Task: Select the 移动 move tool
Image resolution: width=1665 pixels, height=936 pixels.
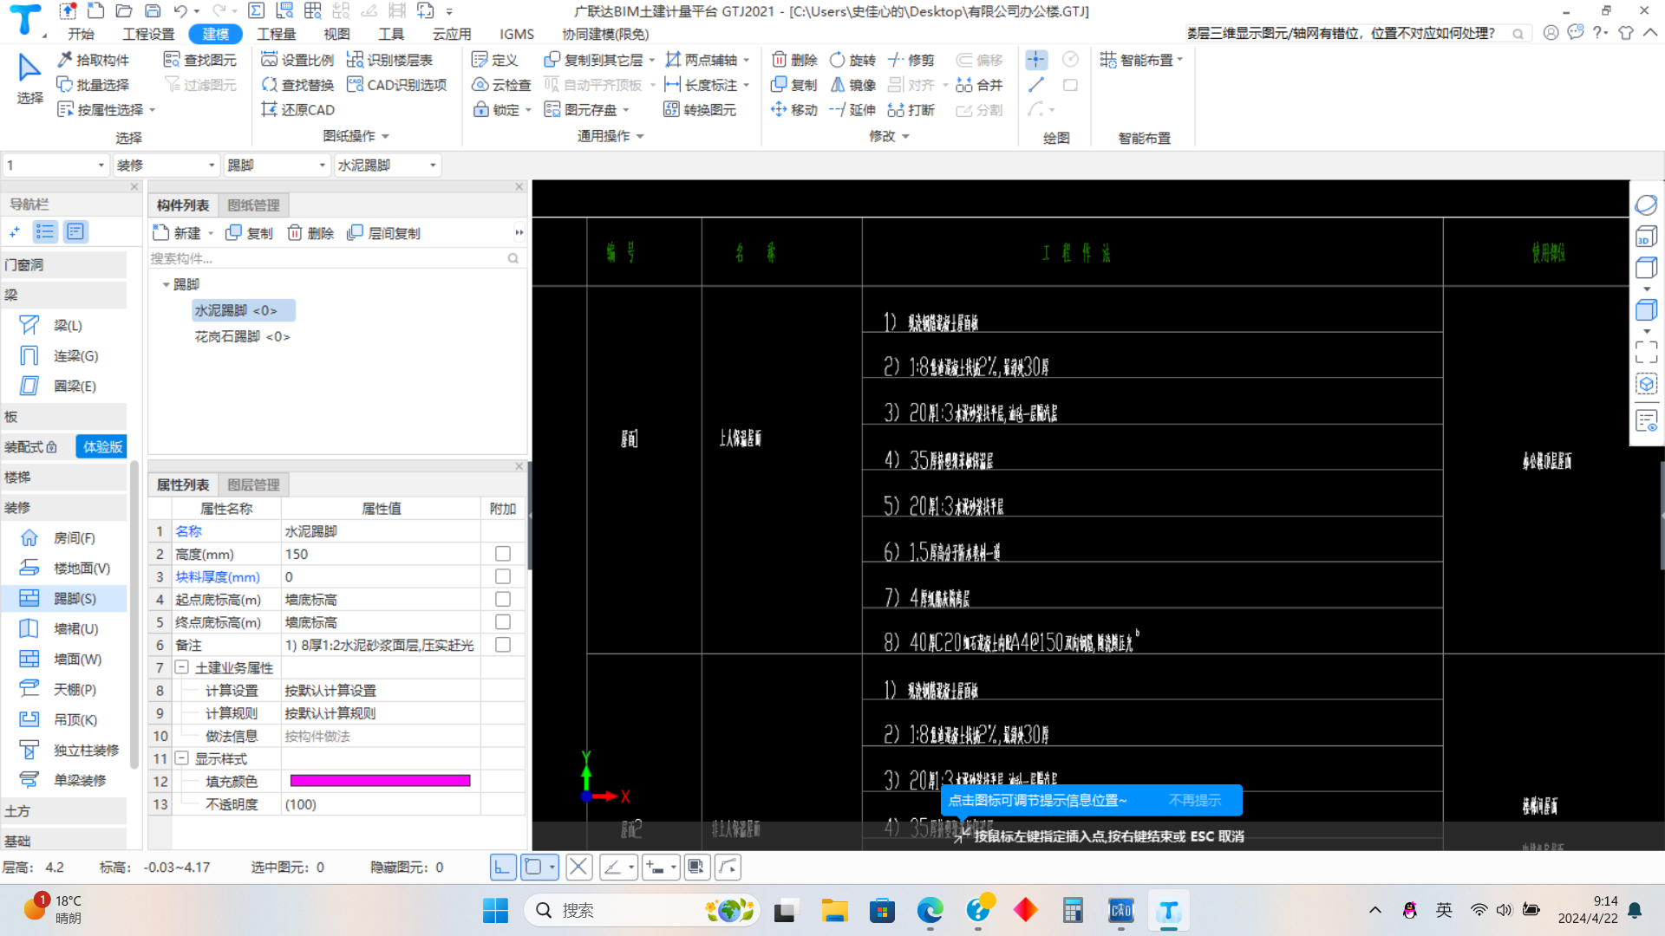Action: click(794, 110)
